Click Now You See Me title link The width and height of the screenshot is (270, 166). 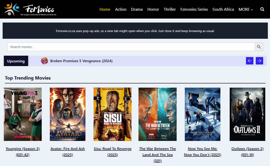coord(202,152)
